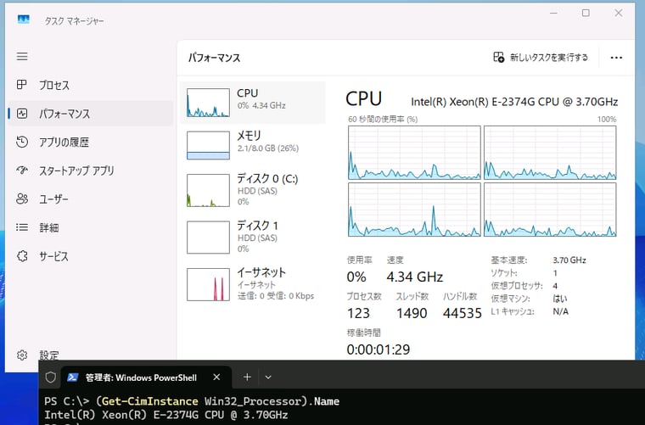This screenshot has width=645, height=425.
Task: Click the アプリの履歴 clock icon
Action: point(22,142)
